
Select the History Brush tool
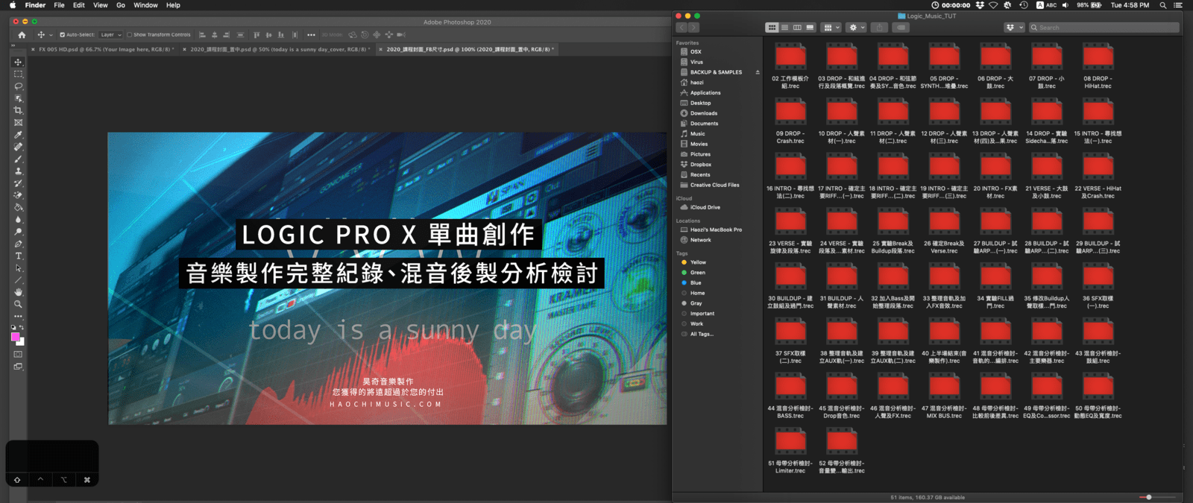19,183
